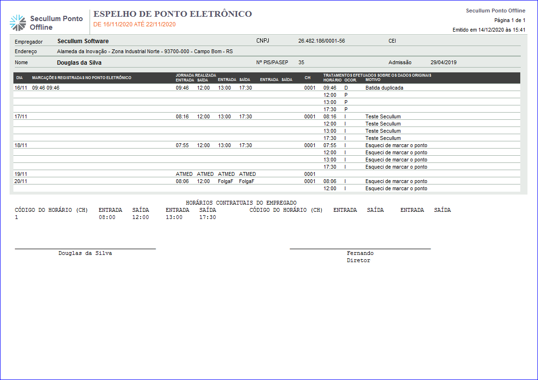
Task: Click the Secullum Ponto Offline logo icon
Action: click(x=18, y=23)
